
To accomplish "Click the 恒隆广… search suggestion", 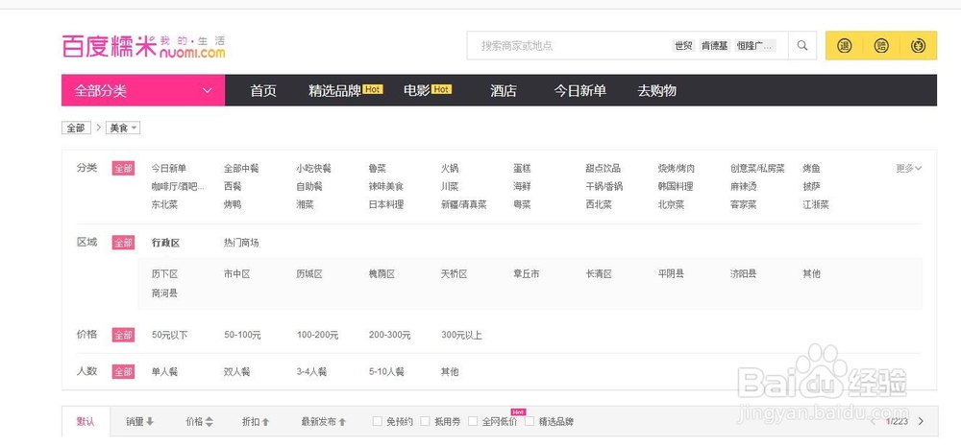I will [755, 46].
